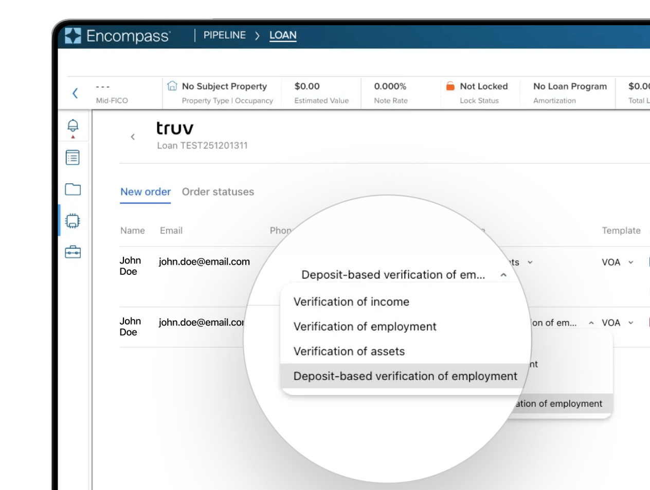
Task: Go back using arrow beside truv logo
Action: pyautogui.click(x=133, y=137)
